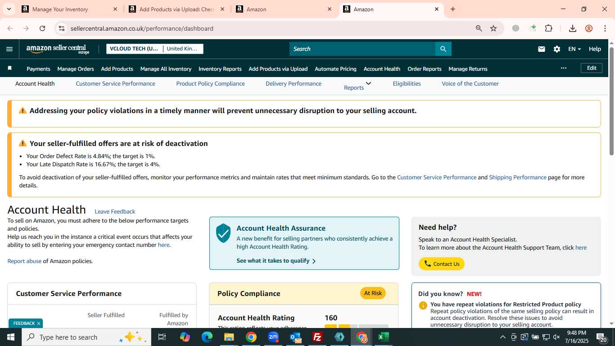Image resolution: width=615 pixels, height=346 pixels.
Task: Open the settings gear icon
Action: click(x=557, y=49)
